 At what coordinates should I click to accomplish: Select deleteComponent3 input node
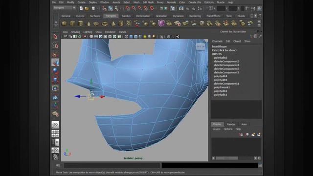click(x=226, y=69)
